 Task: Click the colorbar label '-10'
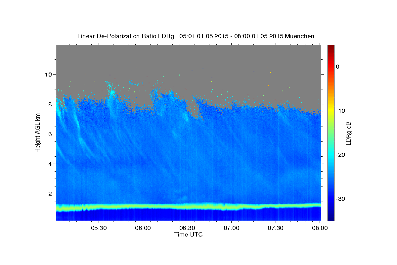click(341, 111)
